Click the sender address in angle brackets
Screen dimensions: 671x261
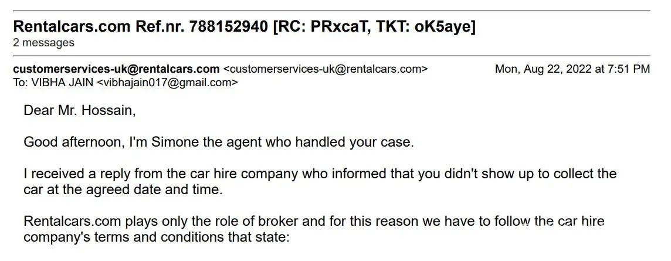pos(326,69)
